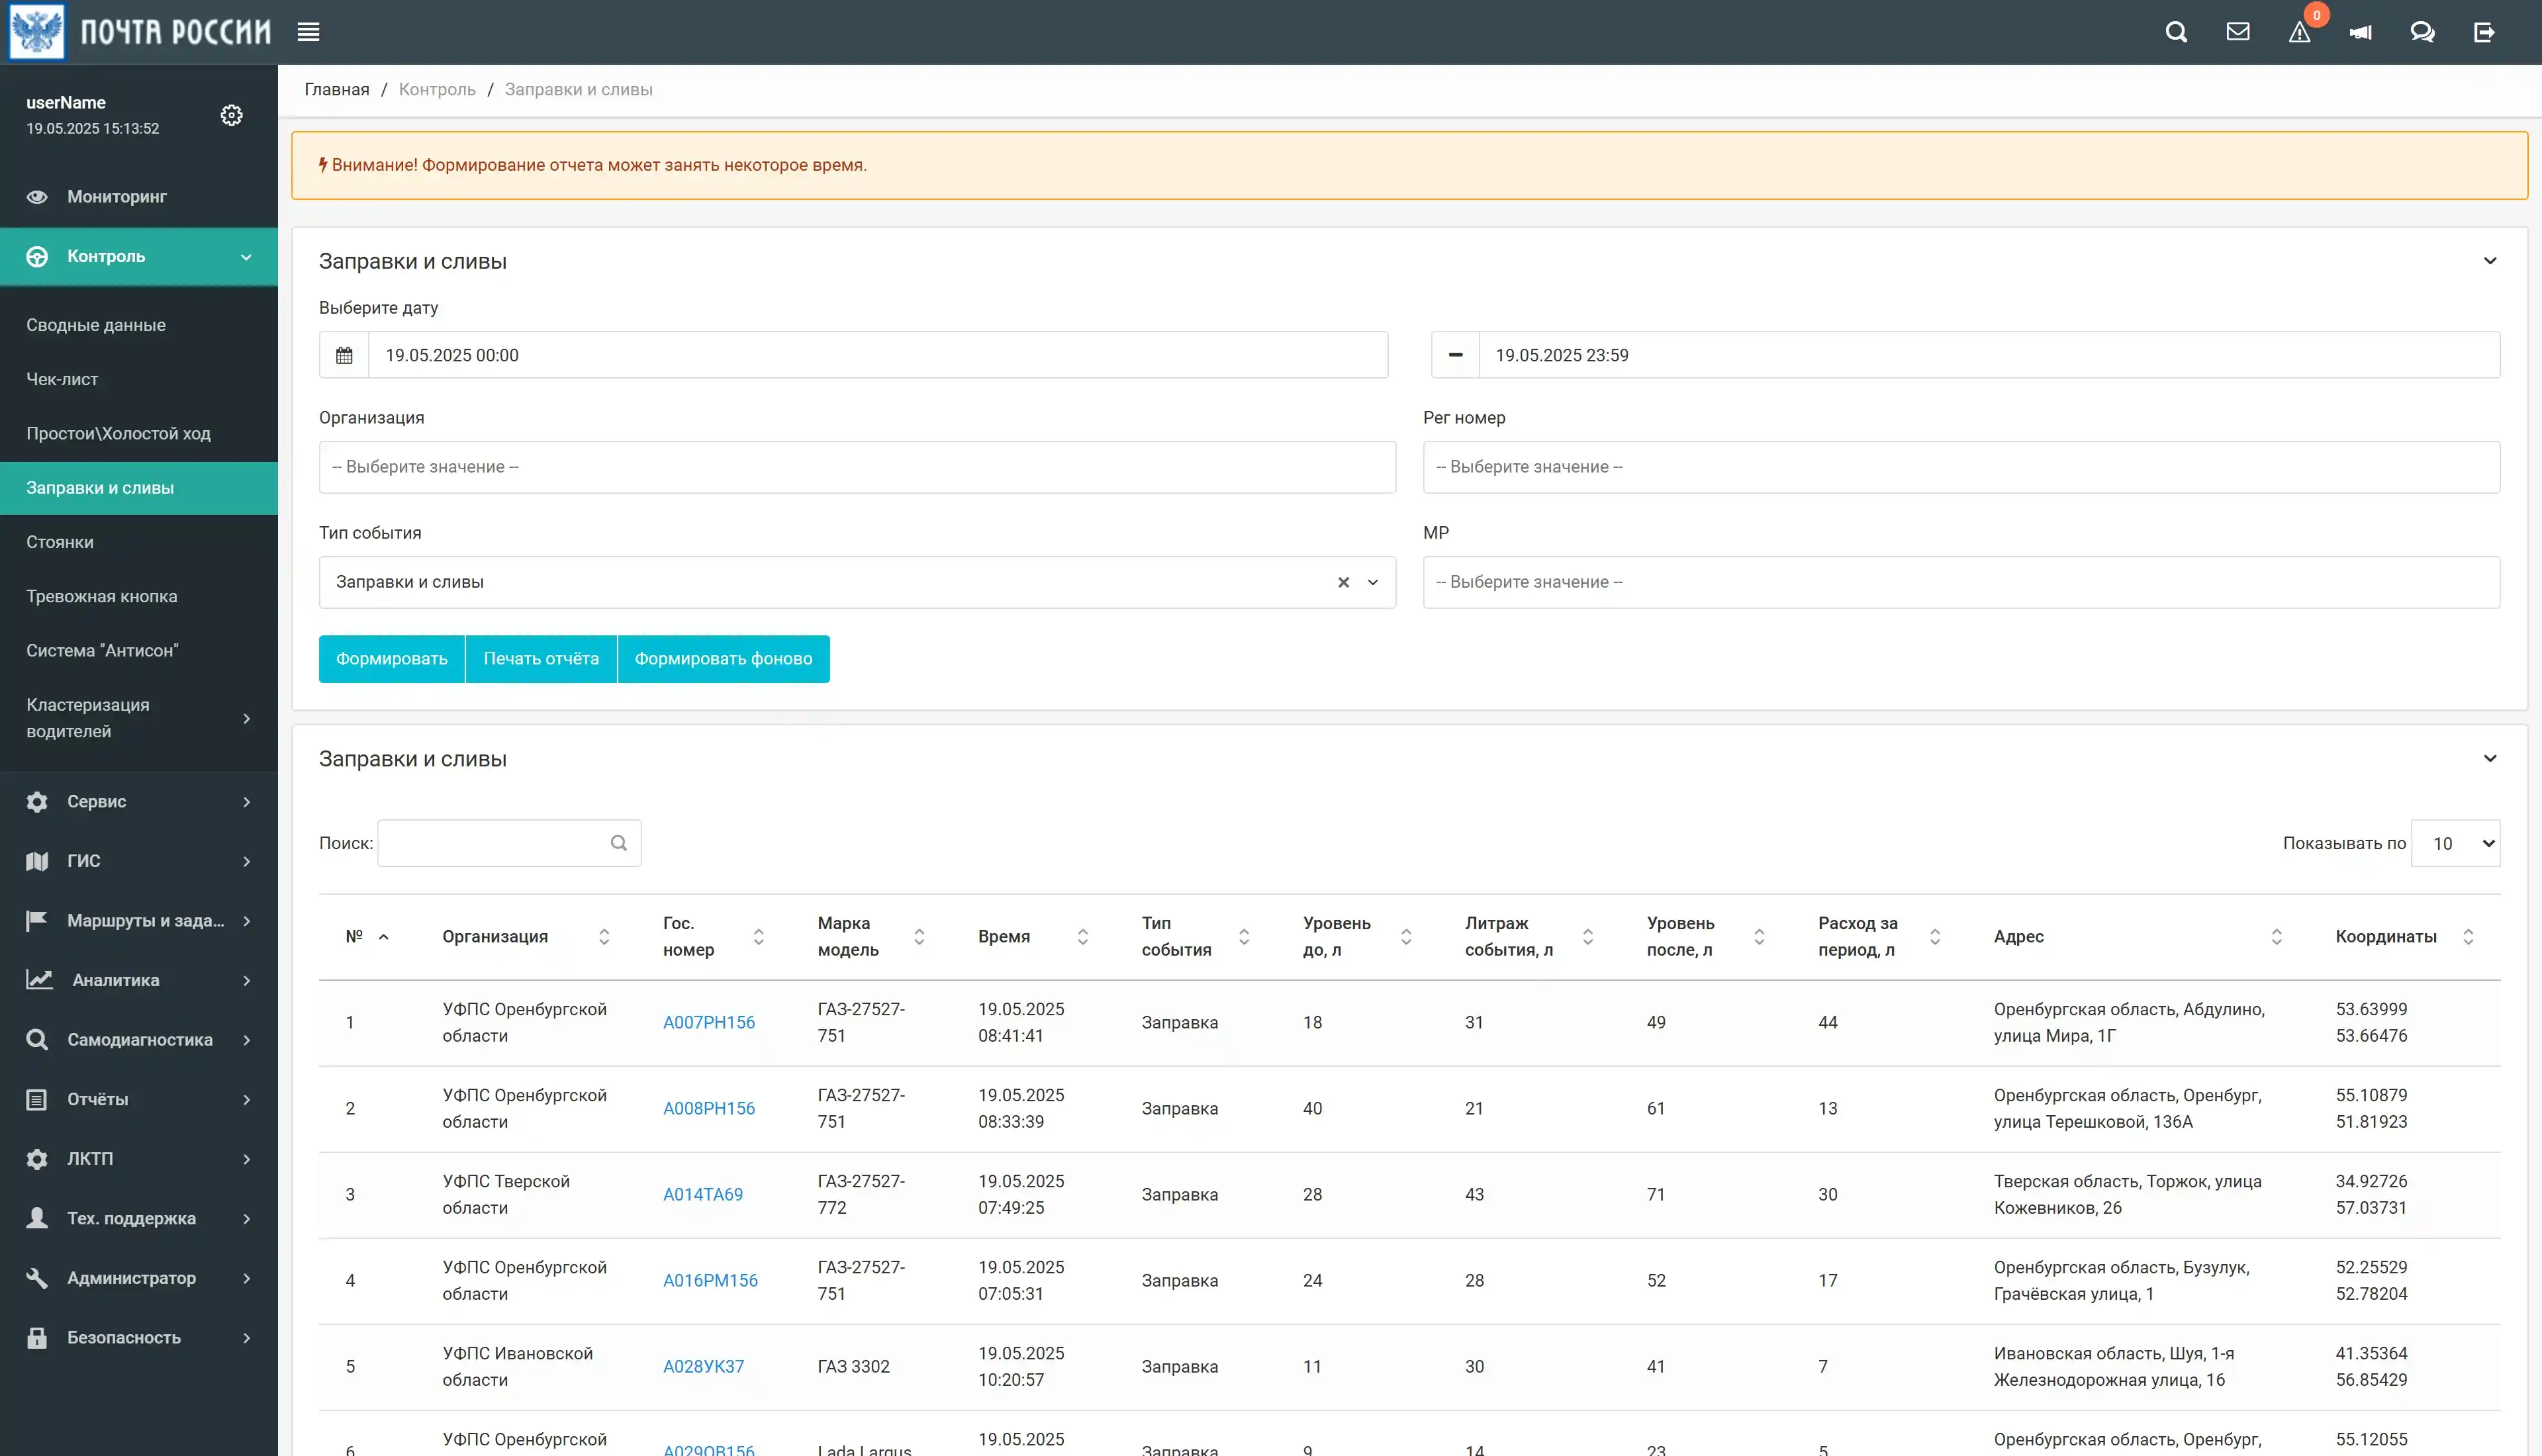Click the end date field 19.05.2025 23:59
This screenshot has width=2542, height=1456.
point(1989,355)
